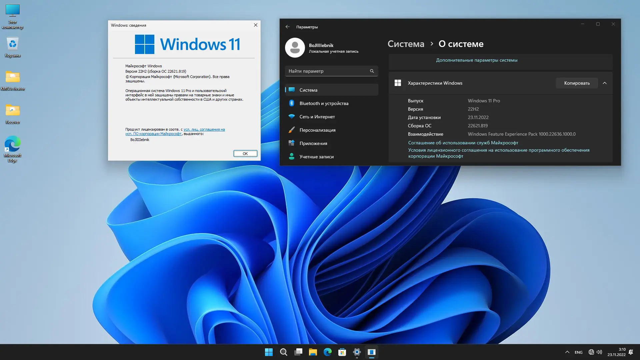
Task: Select Bluetooth и устройства in sidebar
Action: [x=324, y=103]
